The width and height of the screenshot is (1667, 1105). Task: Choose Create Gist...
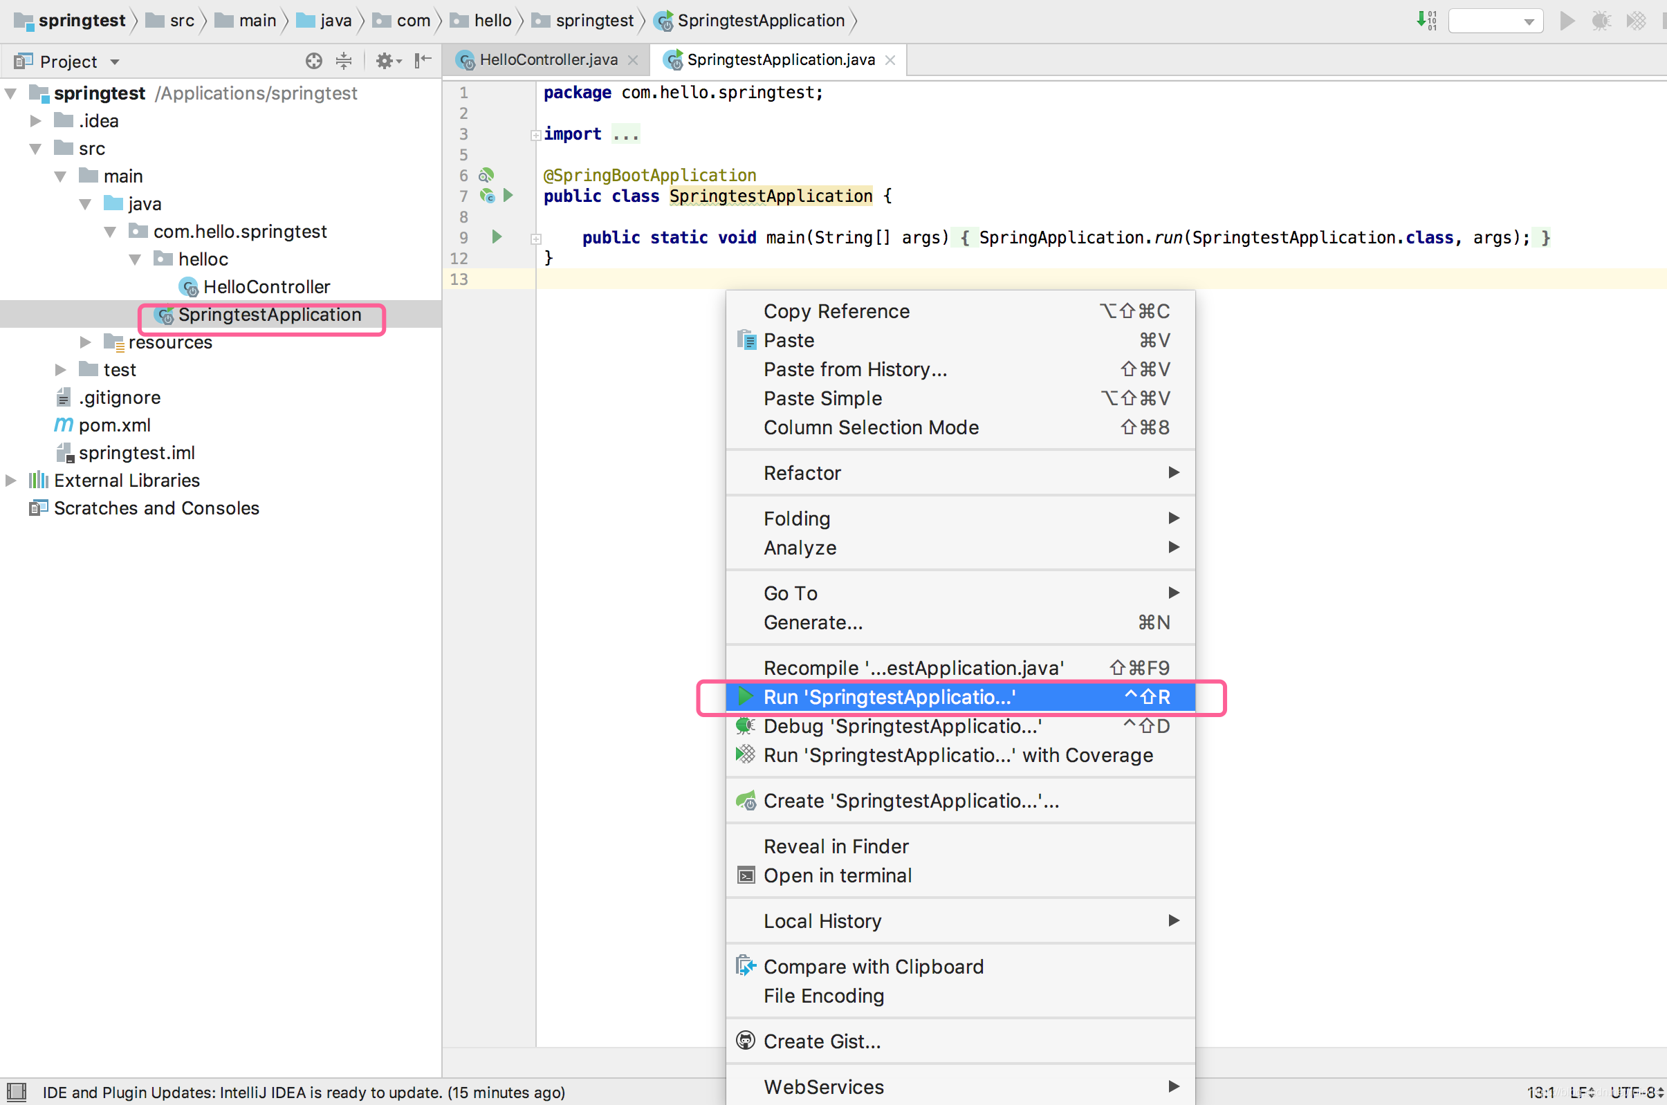961,1041
